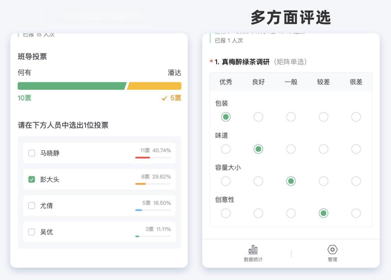The height and width of the screenshot is (280, 391).
Task: Click the 管理 tab label
Action: pyautogui.click(x=332, y=259)
